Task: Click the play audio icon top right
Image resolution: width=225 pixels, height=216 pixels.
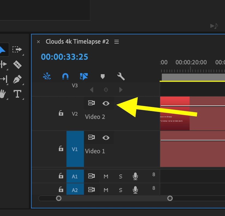Action: pos(214,26)
